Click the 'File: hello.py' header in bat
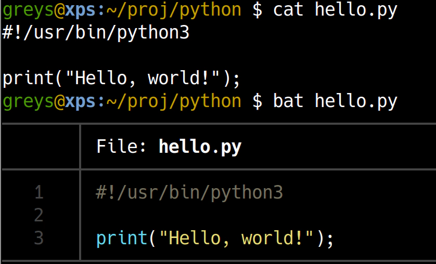 point(169,147)
